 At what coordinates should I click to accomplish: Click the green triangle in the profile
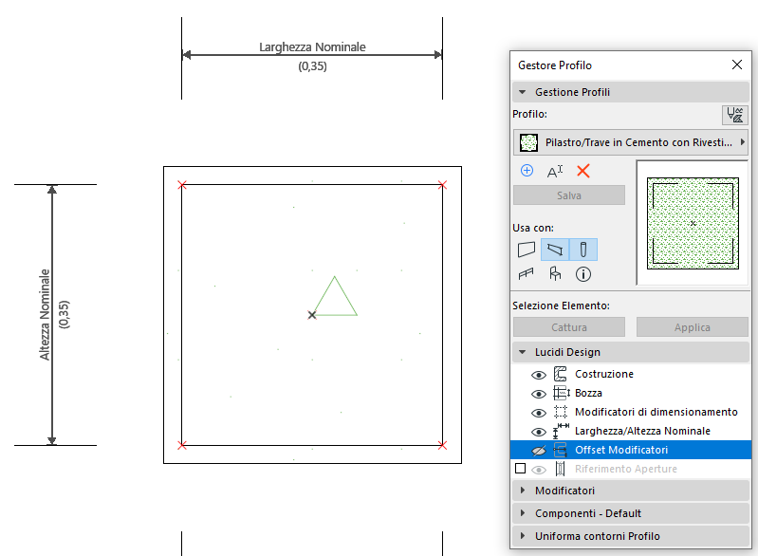(x=335, y=296)
